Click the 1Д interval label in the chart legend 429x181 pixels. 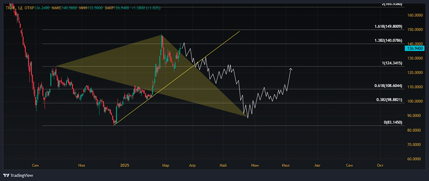[x=19, y=8]
